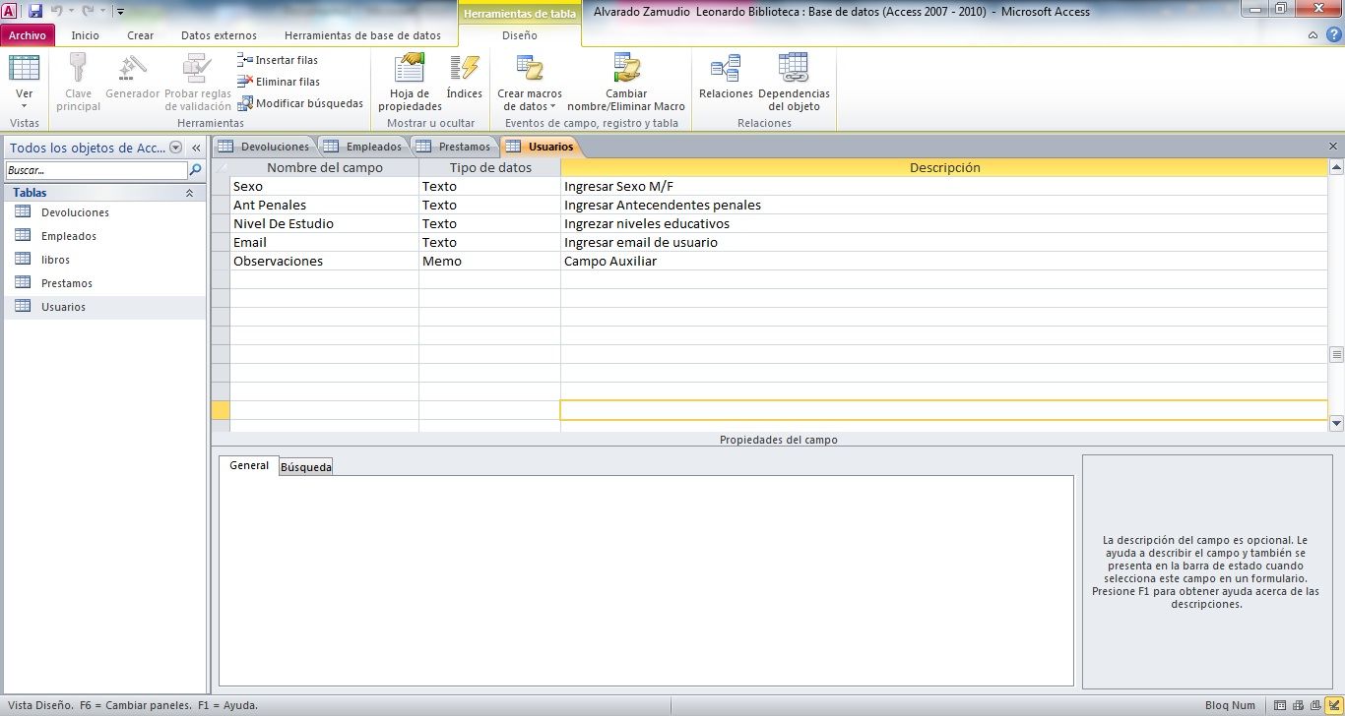Open the quick access toolbar customize arrow
The width and height of the screenshot is (1345, 716).
pyautogui.click(x=120, y=12)
